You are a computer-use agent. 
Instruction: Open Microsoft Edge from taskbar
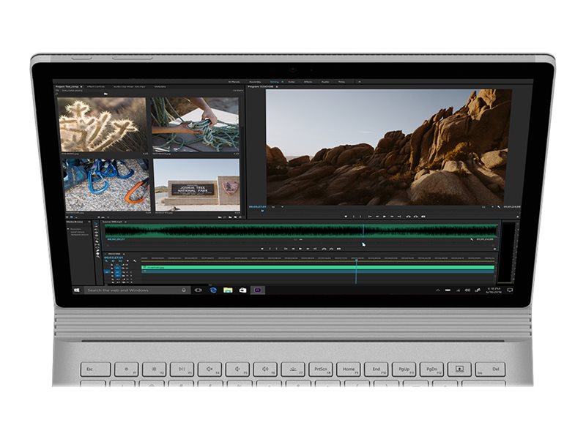[x=213, y=290]
